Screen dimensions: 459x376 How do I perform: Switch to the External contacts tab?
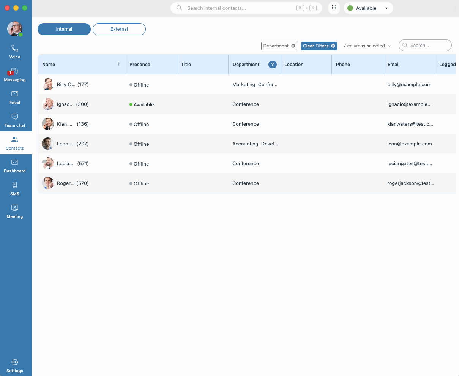point(119,29)
